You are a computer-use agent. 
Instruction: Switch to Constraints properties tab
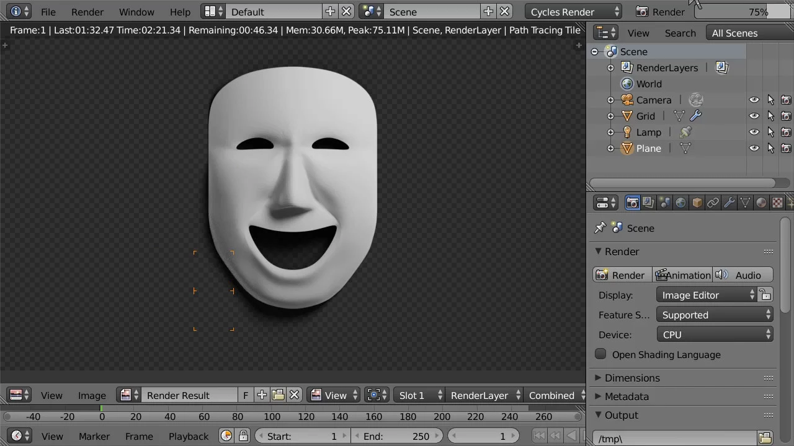coord(713,203)
